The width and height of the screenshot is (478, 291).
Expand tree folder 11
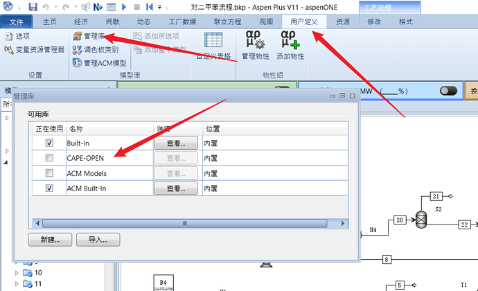pyautogui.click(x=17, y=284)
